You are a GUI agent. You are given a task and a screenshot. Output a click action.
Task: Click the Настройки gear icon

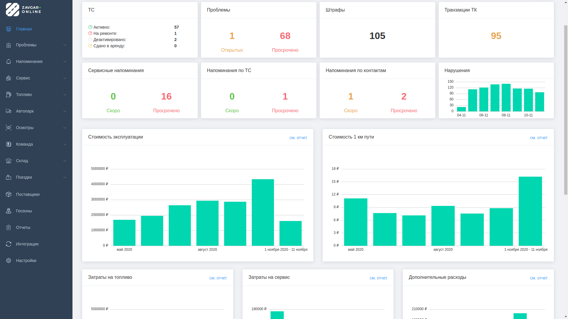(9, 261)
